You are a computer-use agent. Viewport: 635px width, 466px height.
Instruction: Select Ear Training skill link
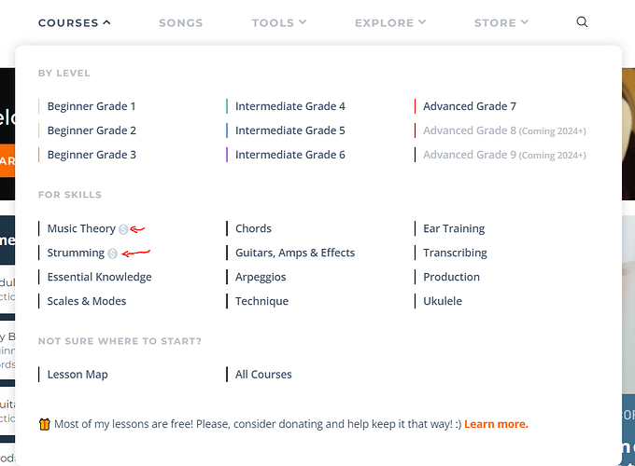(454, 228)
